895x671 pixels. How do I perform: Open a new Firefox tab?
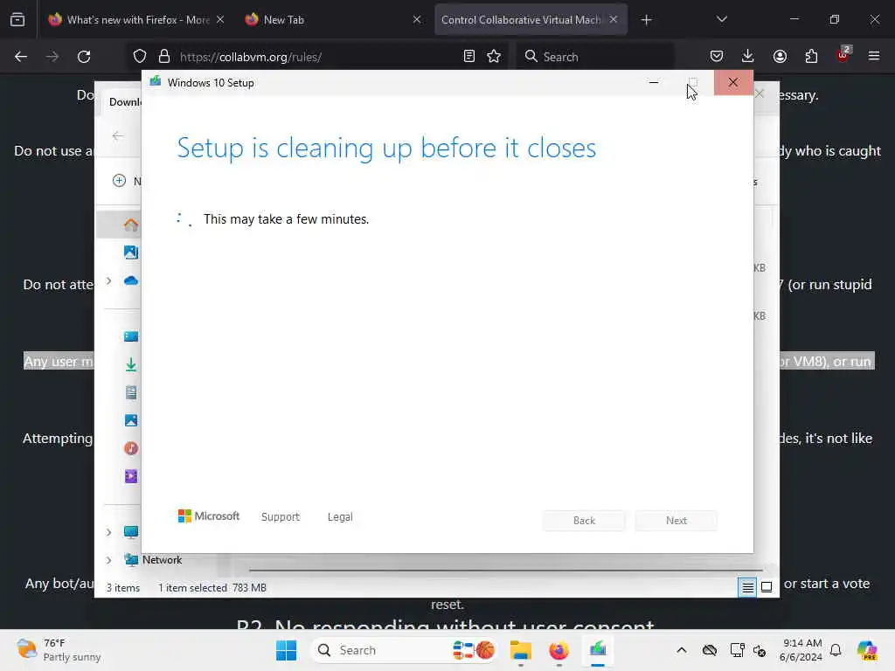(646, 20)
